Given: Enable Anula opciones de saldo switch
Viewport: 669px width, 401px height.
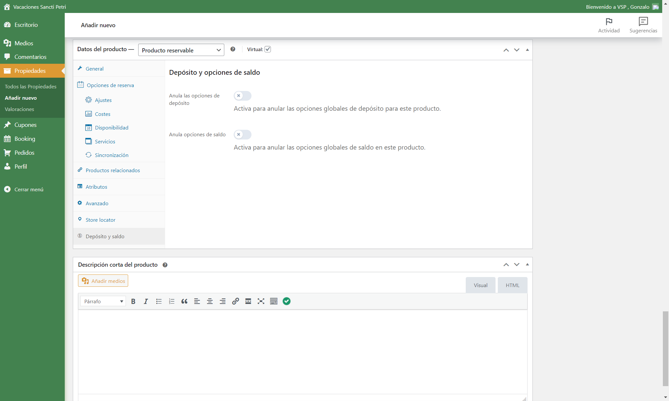Looking at the screenshot, I should tap(242, 135).
